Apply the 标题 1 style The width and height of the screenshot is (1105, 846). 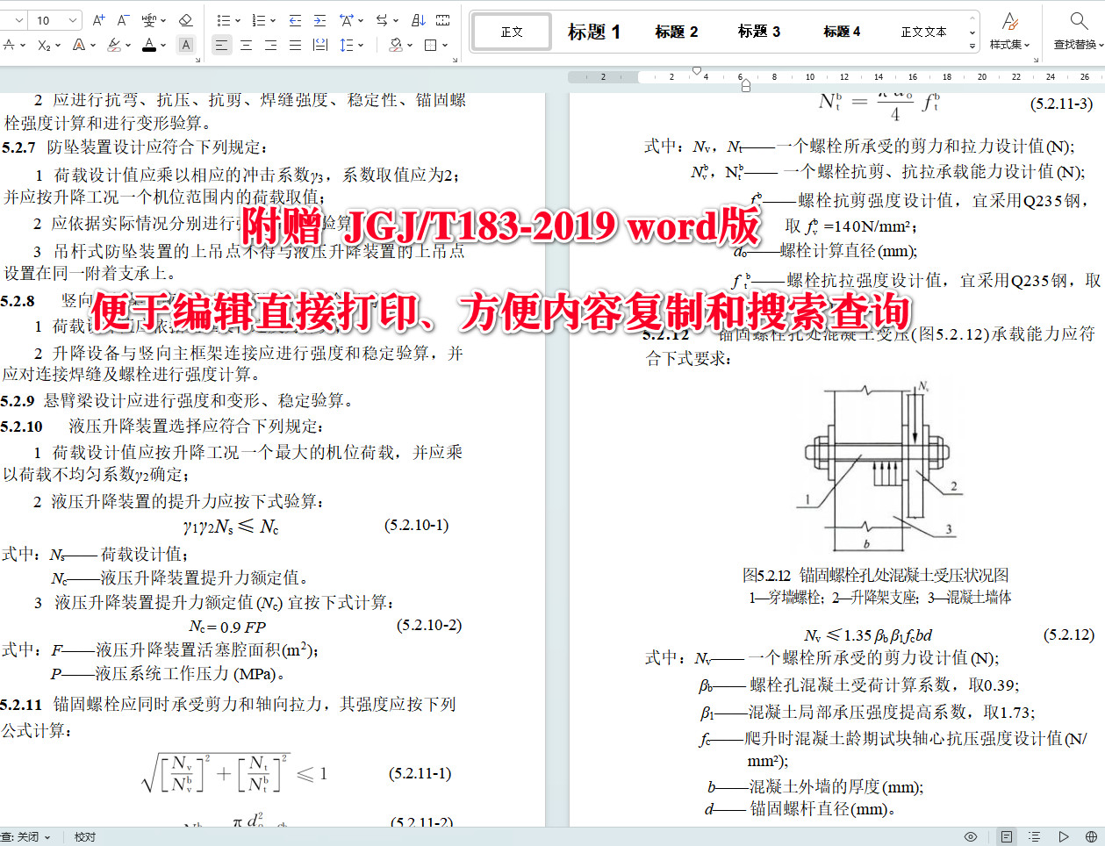click(594, 32)
